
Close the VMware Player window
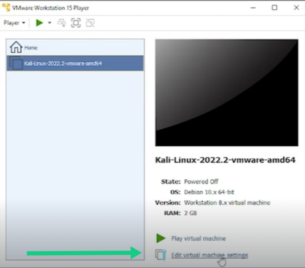(296, 8)
